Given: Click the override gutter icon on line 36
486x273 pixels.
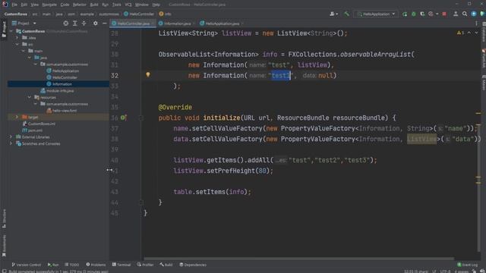Looking at the screenshot, I should (123, 118).
